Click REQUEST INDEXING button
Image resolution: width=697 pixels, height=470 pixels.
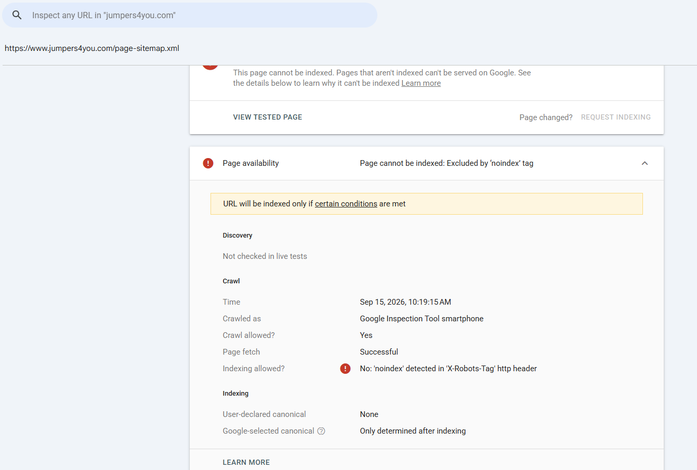coord(616,117)
